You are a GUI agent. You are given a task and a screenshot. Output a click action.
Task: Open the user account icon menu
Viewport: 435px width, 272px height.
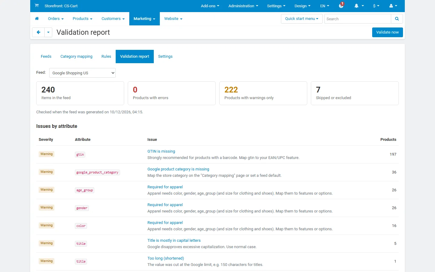click(x=393, y=6)
